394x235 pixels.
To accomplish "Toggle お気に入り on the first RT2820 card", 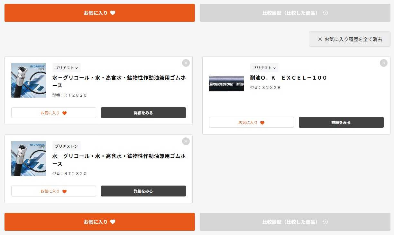I will coord(54,113).
